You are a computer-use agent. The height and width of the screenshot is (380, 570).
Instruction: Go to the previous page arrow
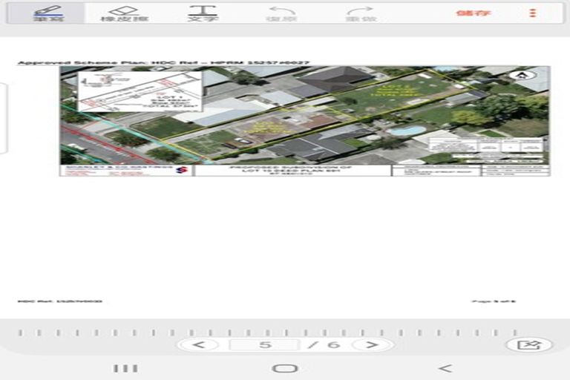[x=200, y=345]
